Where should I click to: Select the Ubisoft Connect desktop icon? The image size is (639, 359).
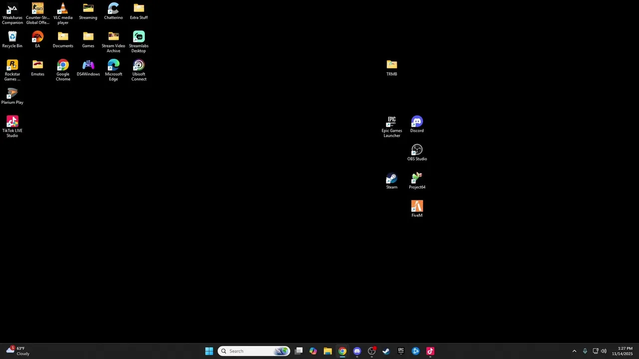click(139, 70)
